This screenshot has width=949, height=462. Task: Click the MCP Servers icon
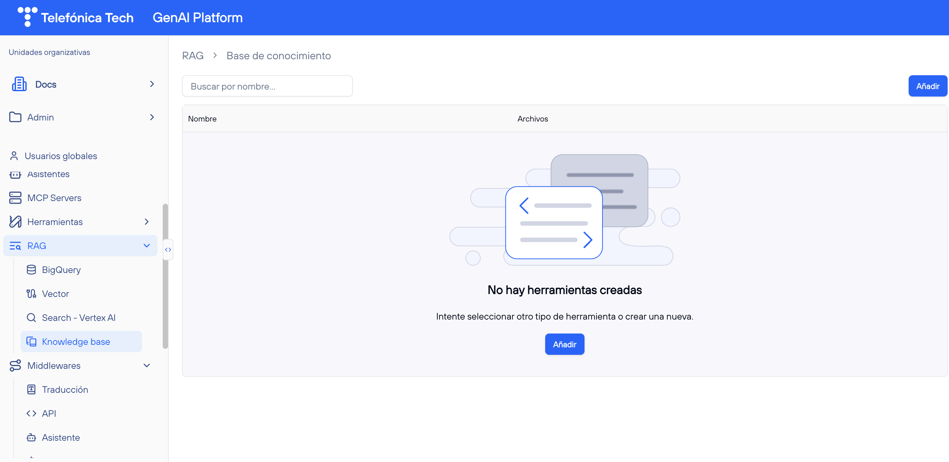tap(15, 198)
